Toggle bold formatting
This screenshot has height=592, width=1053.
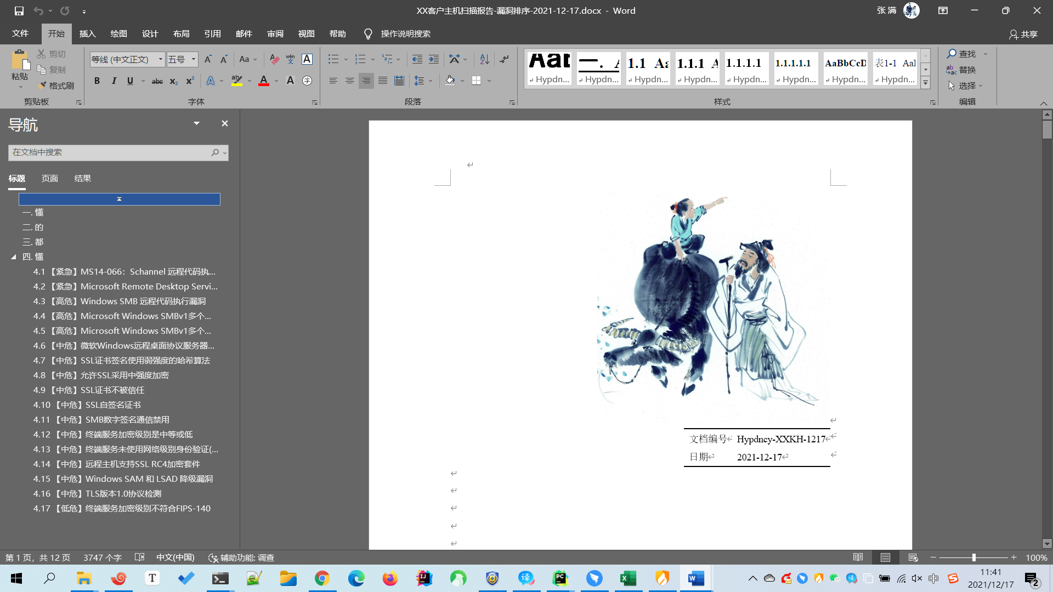click(97, 81)
